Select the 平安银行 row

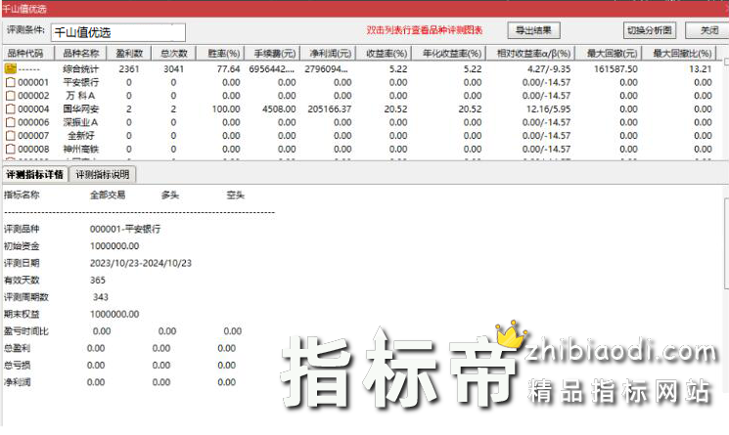click(x=364, y=82)
